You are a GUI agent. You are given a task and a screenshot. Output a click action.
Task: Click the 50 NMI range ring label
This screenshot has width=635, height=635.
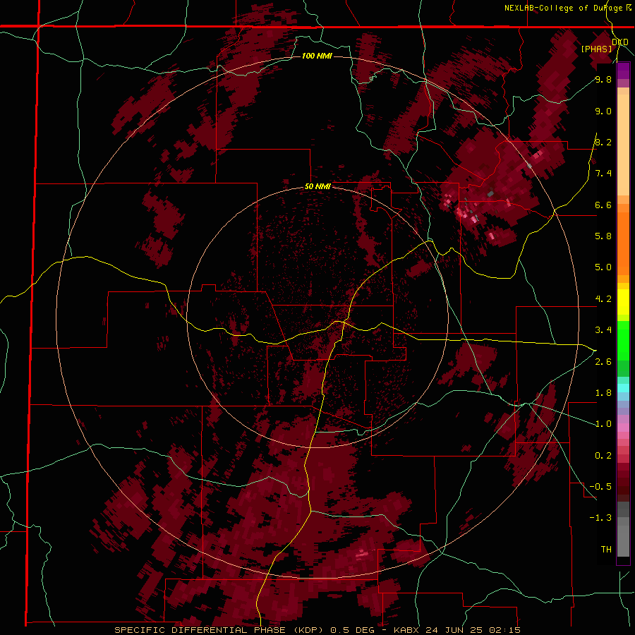tap(318, 187)
